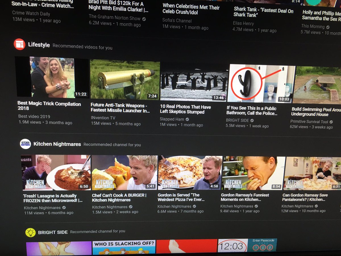Play the 12:03 clock thumbnail
Screen dimensions: 341x256
pos(233,245)
